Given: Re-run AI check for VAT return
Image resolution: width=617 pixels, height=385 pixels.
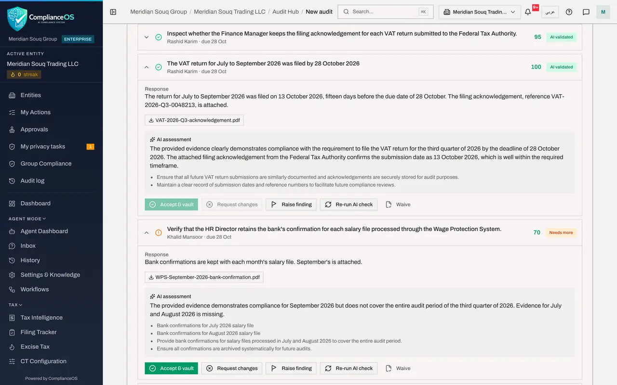Looking at the screenshot, I should (x=349, y=205).
